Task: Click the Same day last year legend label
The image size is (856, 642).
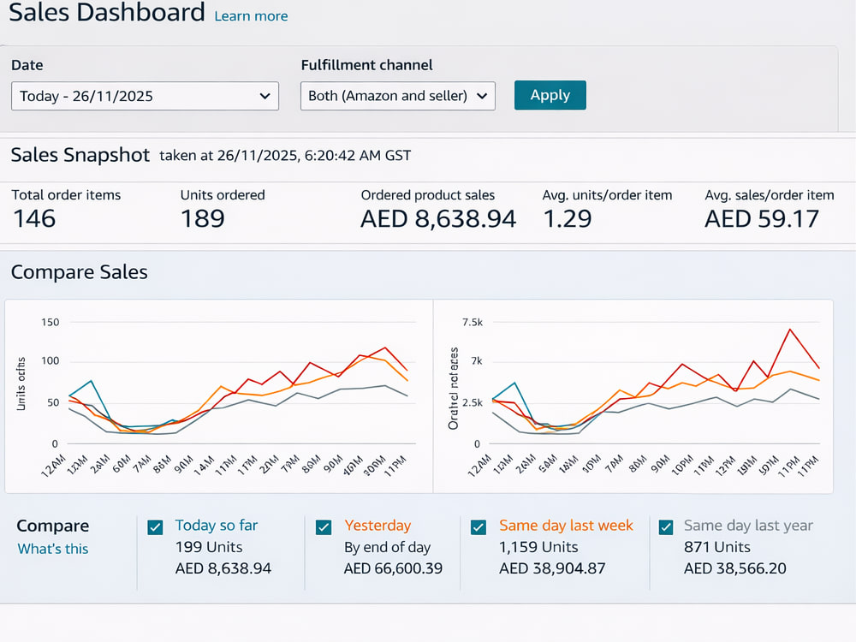Action: (x=748, y=526)
